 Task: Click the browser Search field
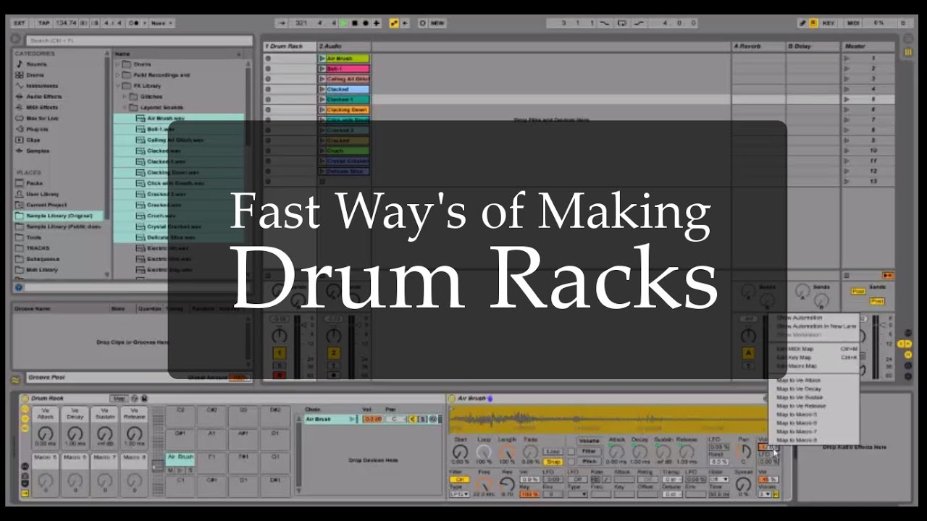coord(138,41)
